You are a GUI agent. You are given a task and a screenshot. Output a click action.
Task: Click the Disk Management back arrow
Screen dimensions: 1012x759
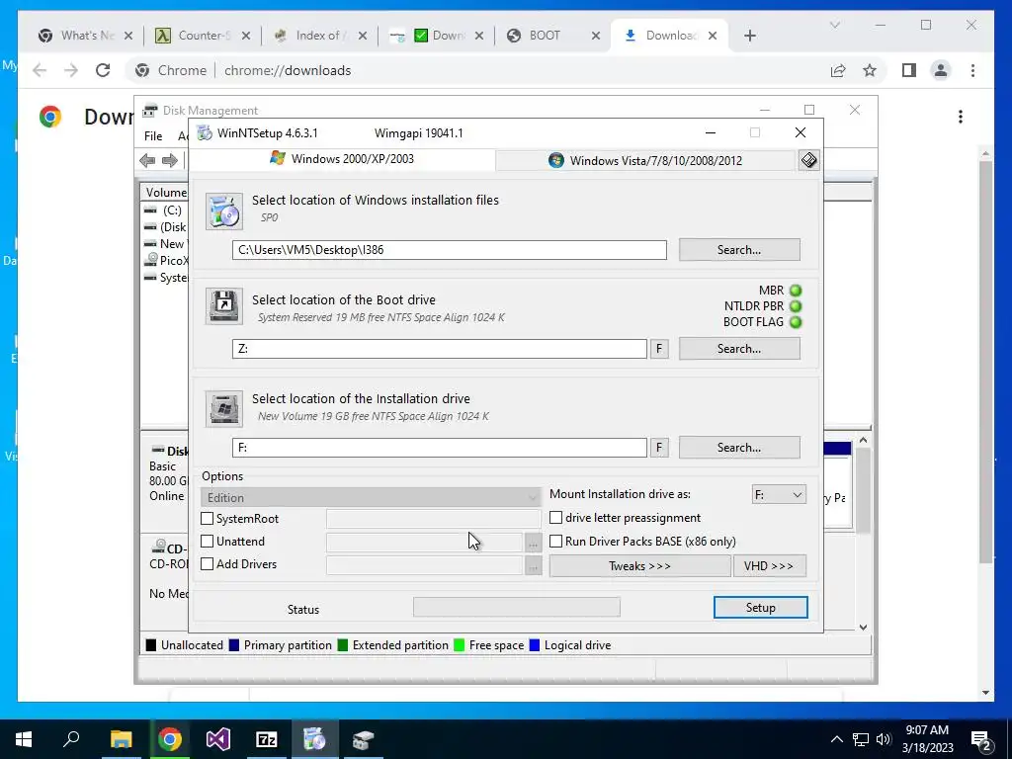[147, 160]
